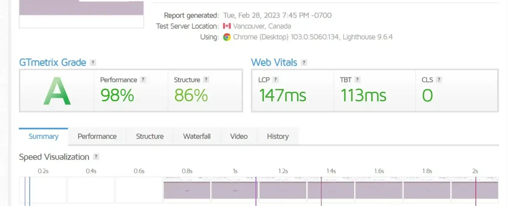Viewport: 507px width, 206px height.
Task: Open the Video tab
Action: tap(239, 136)
